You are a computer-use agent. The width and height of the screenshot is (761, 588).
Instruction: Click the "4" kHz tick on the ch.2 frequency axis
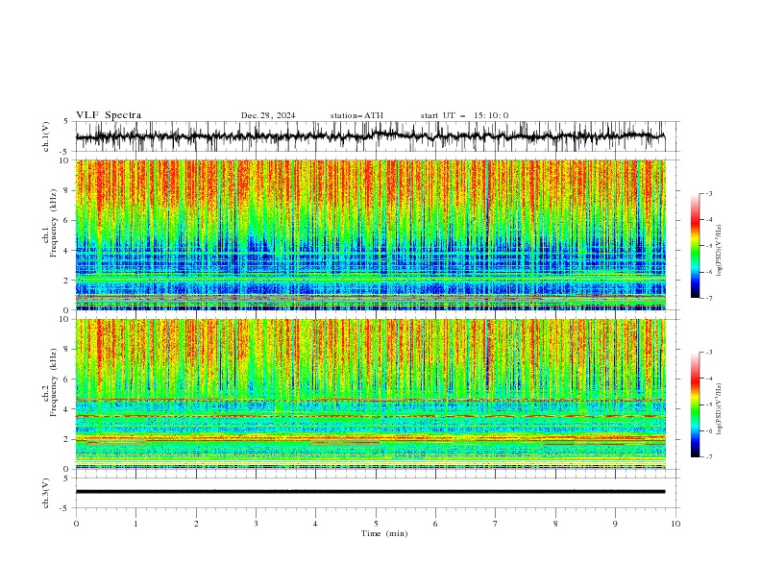[x=66, y=409]
